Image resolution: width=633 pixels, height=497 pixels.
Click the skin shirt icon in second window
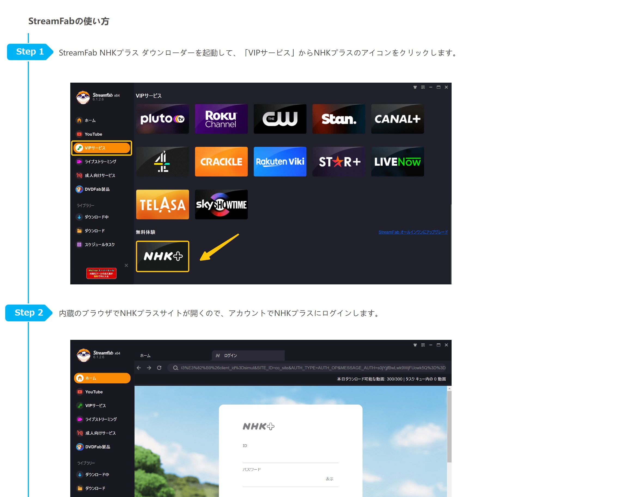point(415,345)
